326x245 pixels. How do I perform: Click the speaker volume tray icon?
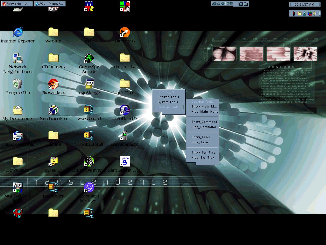pos(314,13)
